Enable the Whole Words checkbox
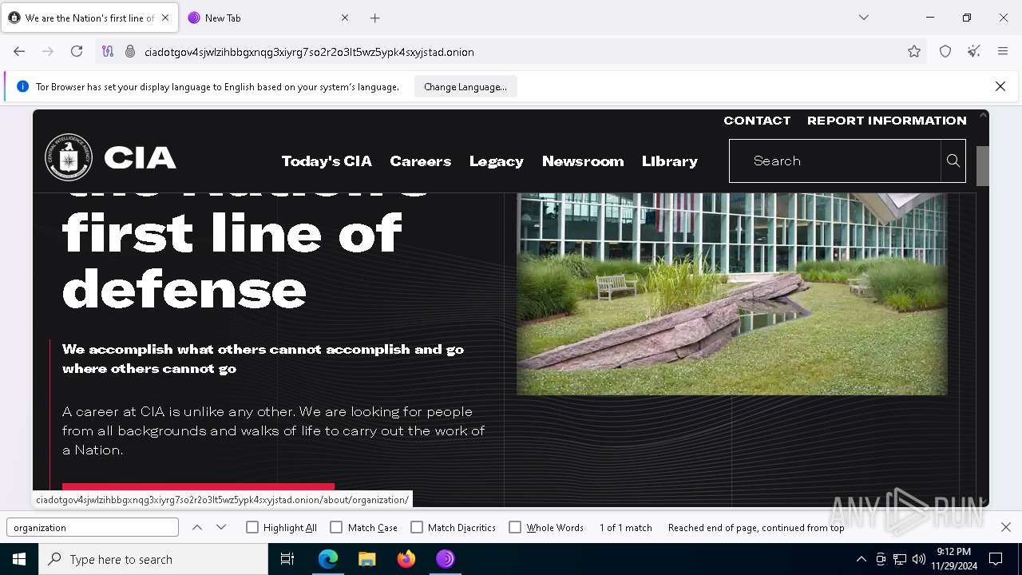Image resolution: width=1022 pixels, height=575 pixels. (x=515, y=527)
